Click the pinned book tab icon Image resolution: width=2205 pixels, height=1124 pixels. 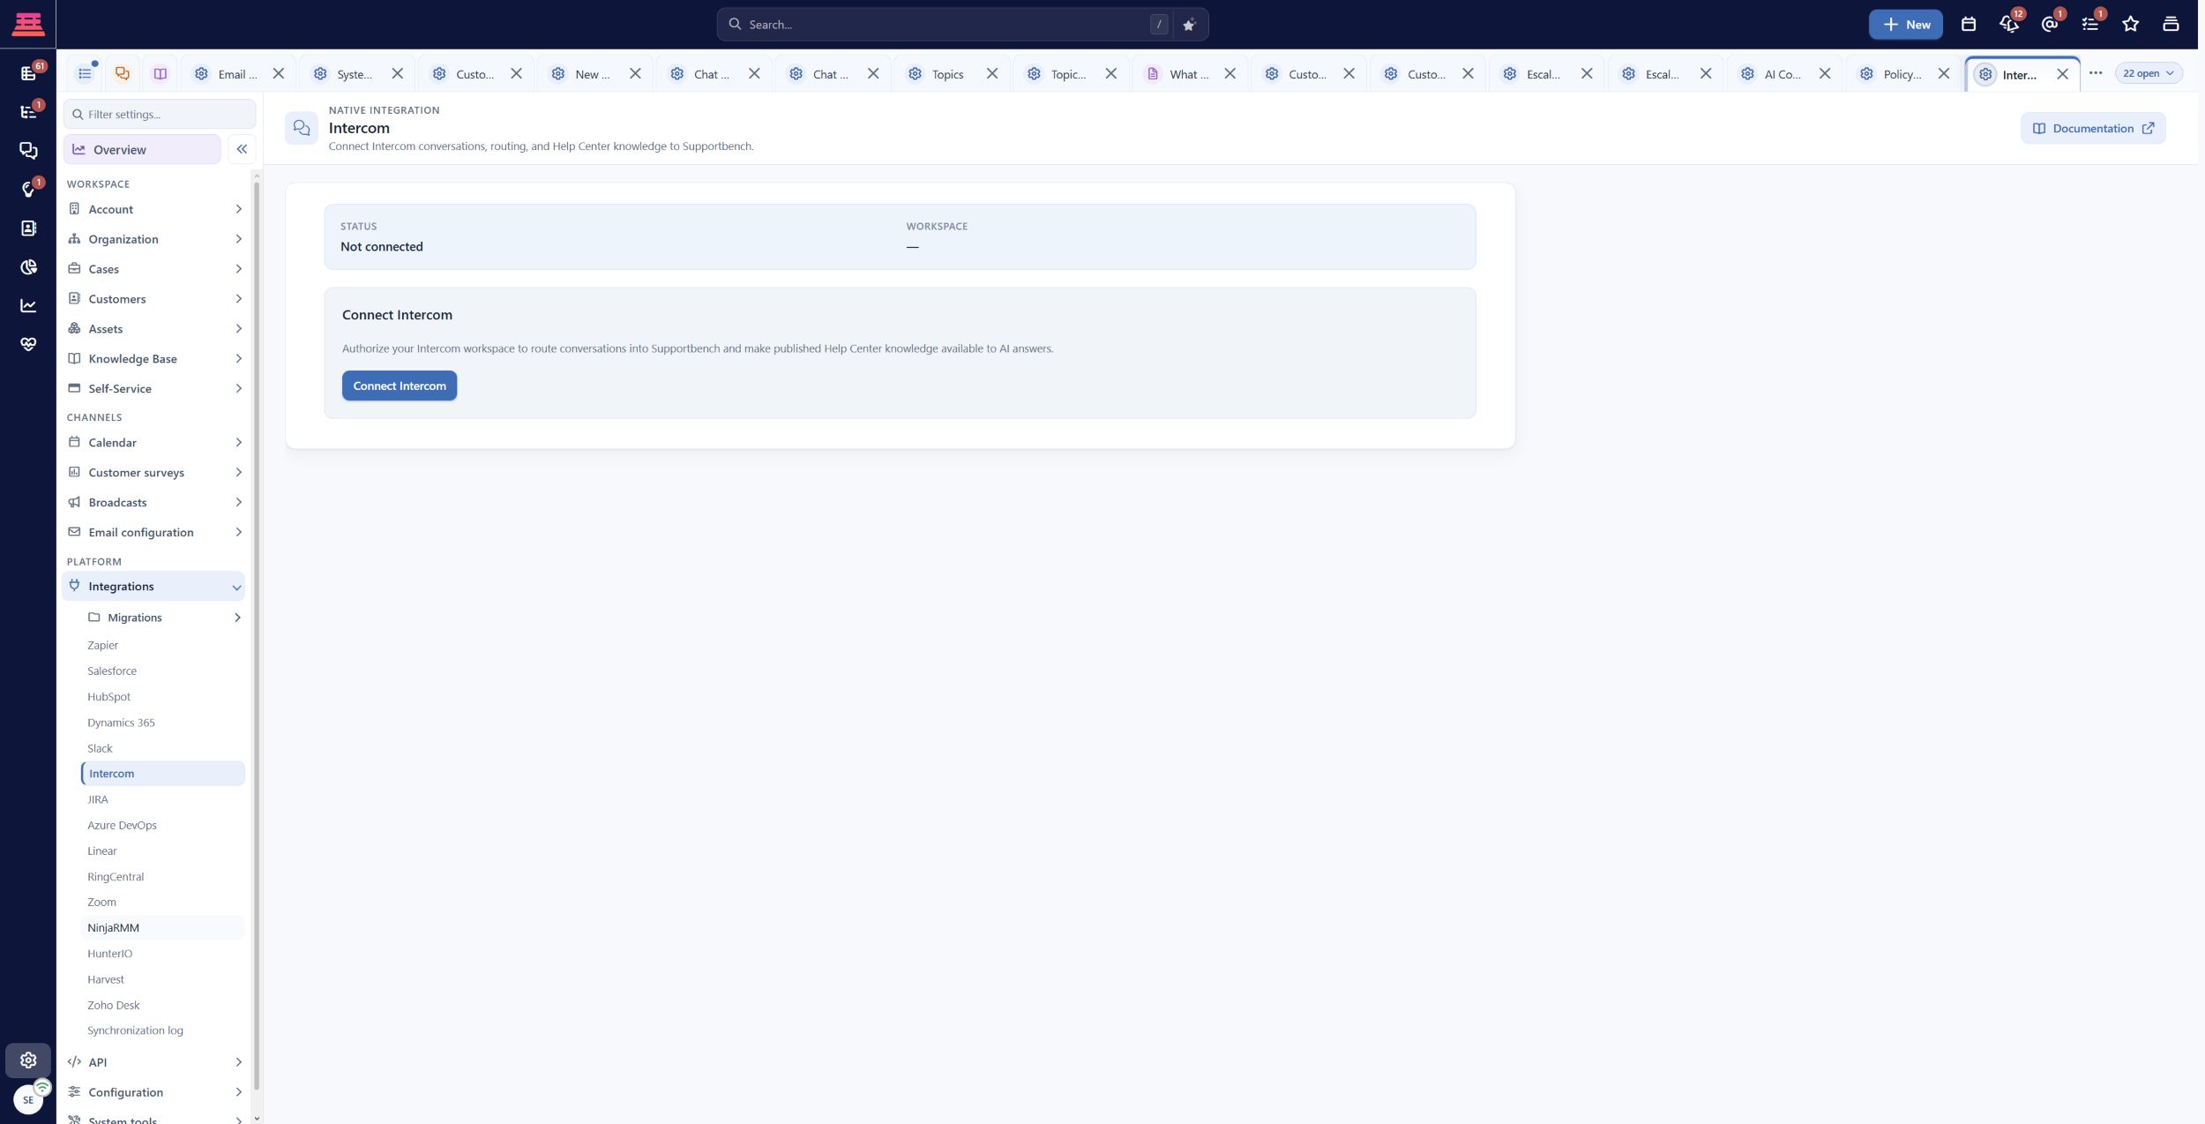click(160, 74)
